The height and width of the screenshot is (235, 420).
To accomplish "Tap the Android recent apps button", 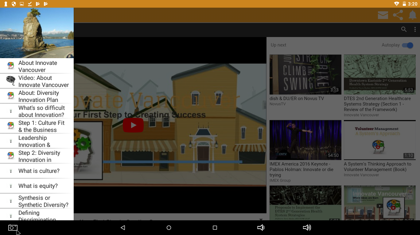I will [x=215, y=228].
